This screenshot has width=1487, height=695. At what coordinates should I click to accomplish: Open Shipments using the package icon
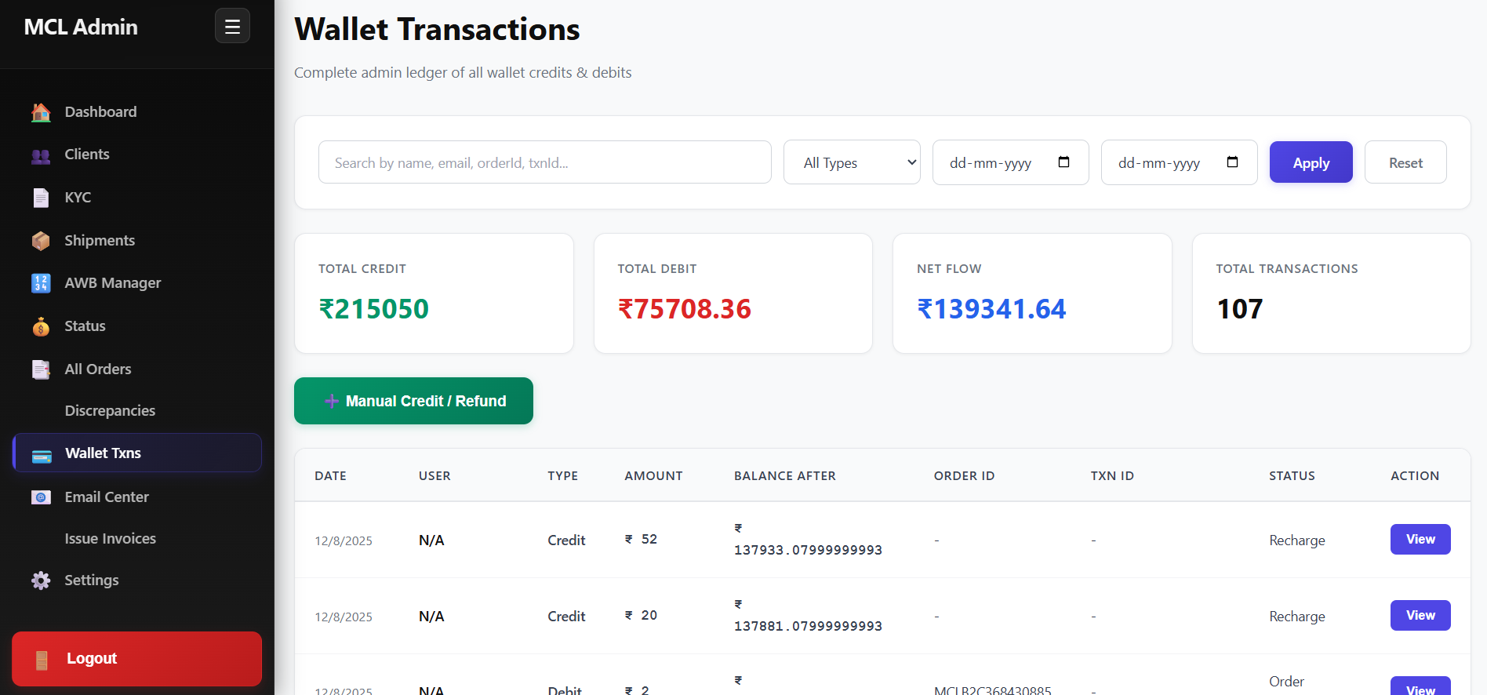click(40, 240)
